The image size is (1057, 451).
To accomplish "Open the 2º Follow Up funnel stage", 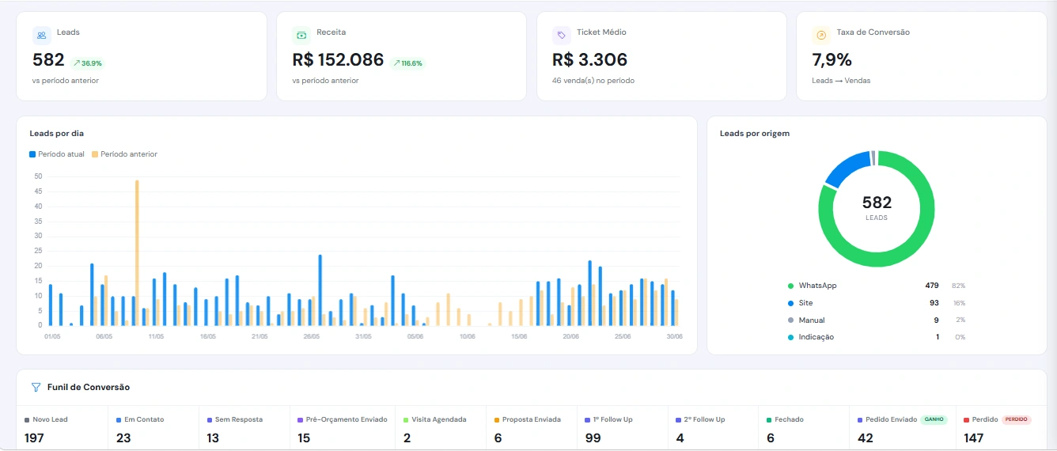I will (714, 428).
